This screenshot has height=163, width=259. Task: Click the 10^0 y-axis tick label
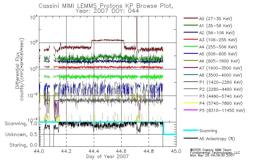pyautogui.click(x=34, y=69)
